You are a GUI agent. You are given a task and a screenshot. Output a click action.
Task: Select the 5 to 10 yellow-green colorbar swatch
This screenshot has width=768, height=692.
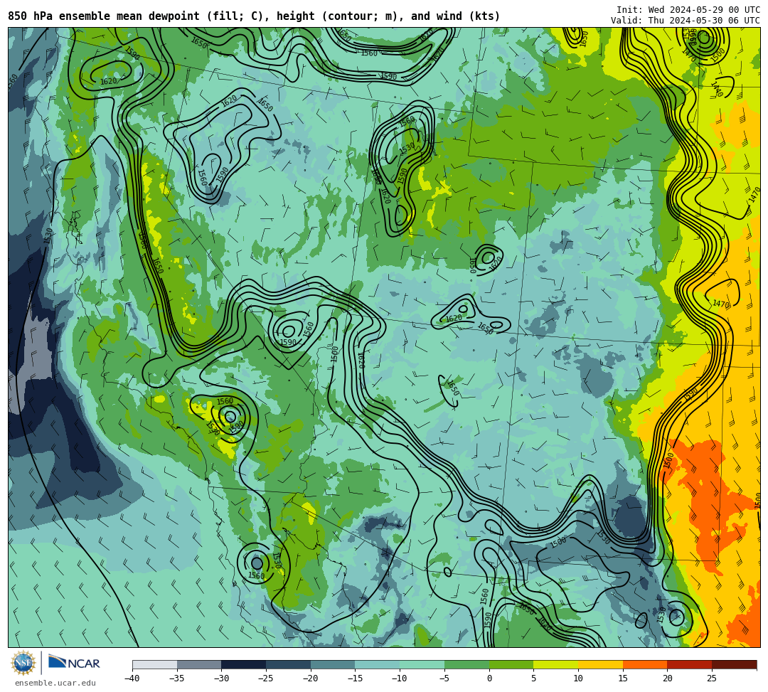pyautogui.click(x=556, y=664)
